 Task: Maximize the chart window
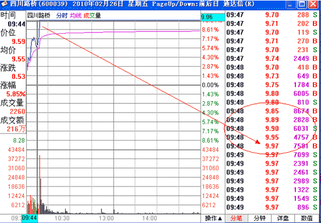(x=302, y=4)
